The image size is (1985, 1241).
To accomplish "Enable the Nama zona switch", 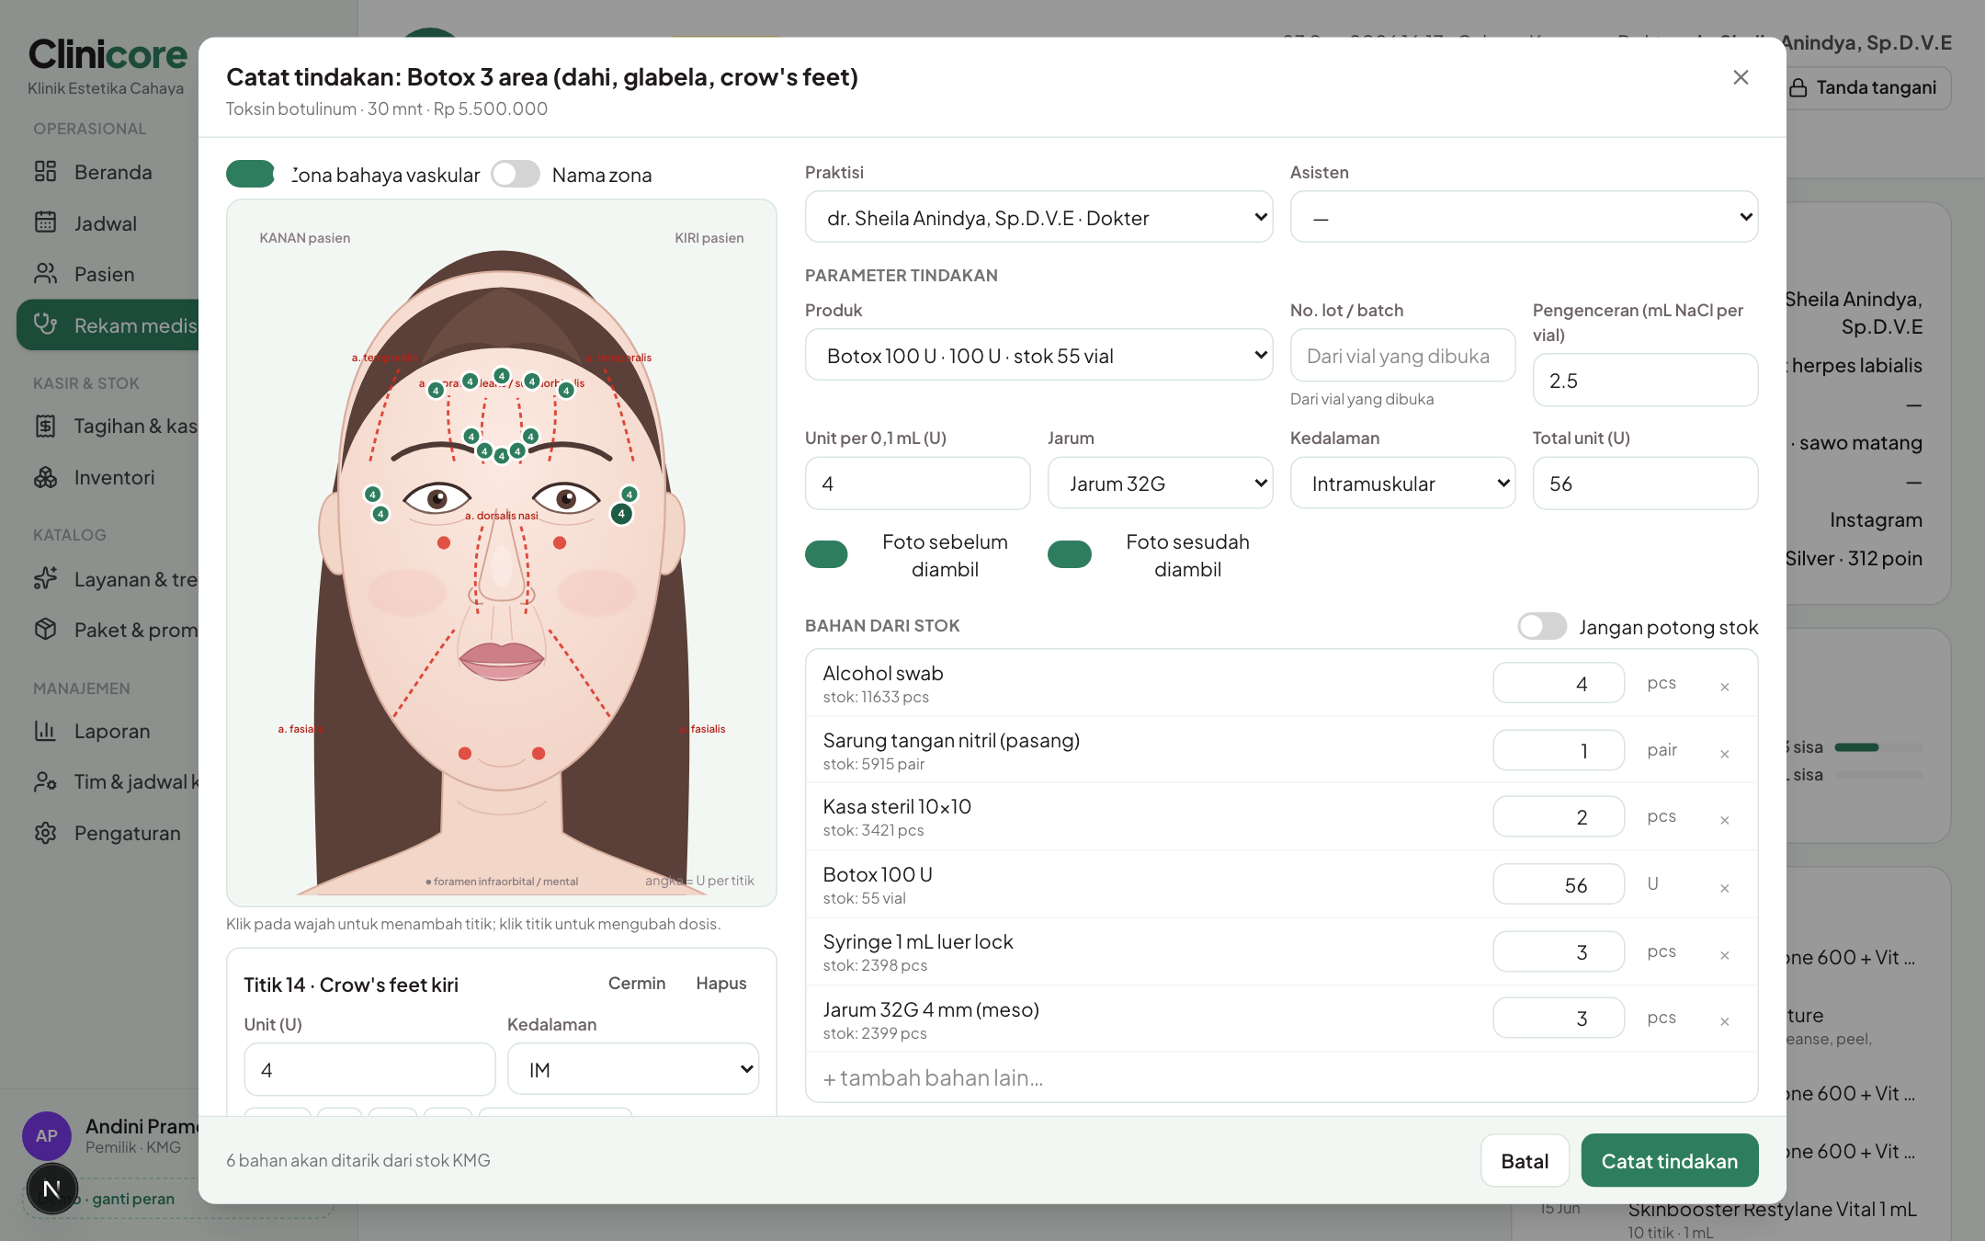I will (516, 174).
